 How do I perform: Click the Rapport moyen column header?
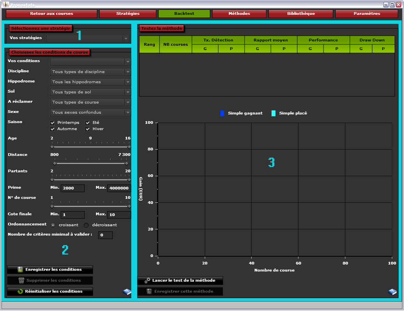271,40
